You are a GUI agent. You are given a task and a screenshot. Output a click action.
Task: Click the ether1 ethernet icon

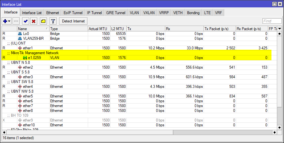tap(20, 48)
